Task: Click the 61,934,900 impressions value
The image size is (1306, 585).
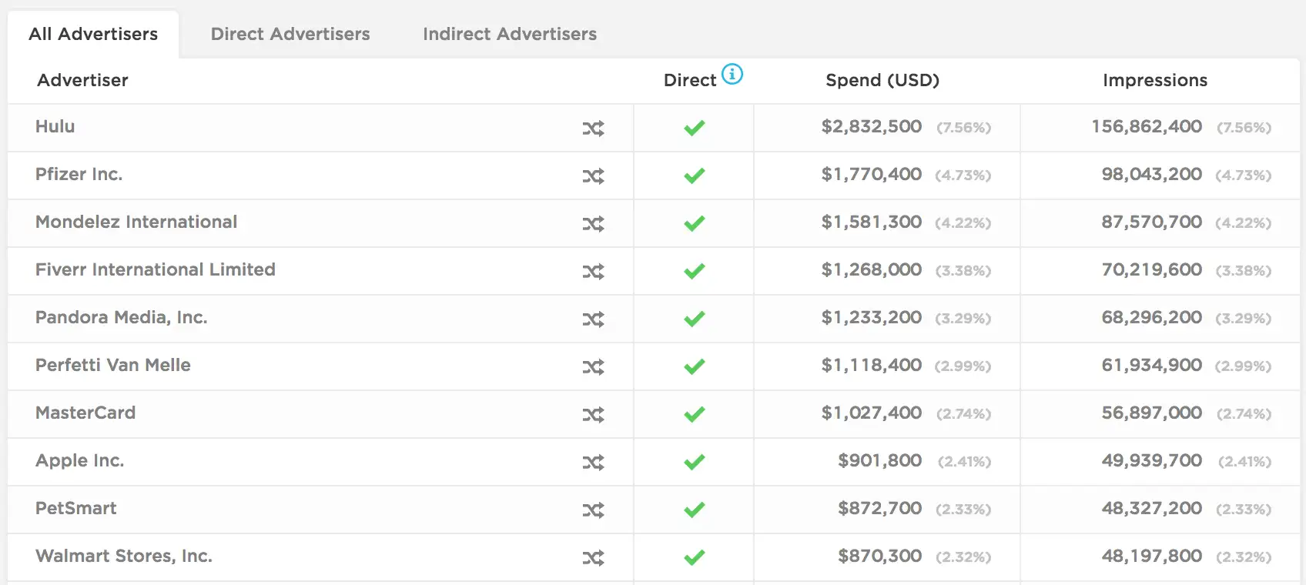Action: click(1152, 365)
